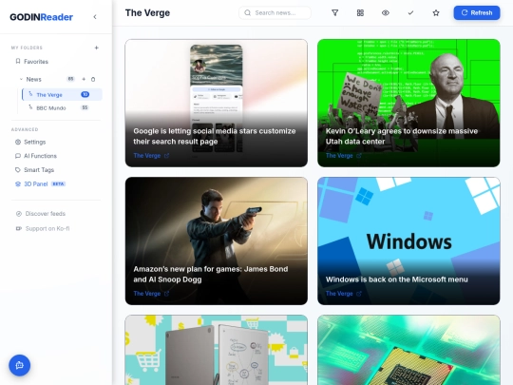Open Windows is back on Microsoft menu article
Viewport: 513px width, 385px height.
click(408, 241)
